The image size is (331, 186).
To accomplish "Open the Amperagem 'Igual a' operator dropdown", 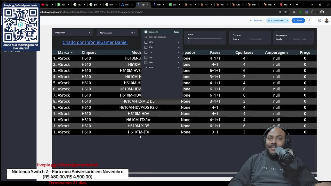I will click(283, 39).
